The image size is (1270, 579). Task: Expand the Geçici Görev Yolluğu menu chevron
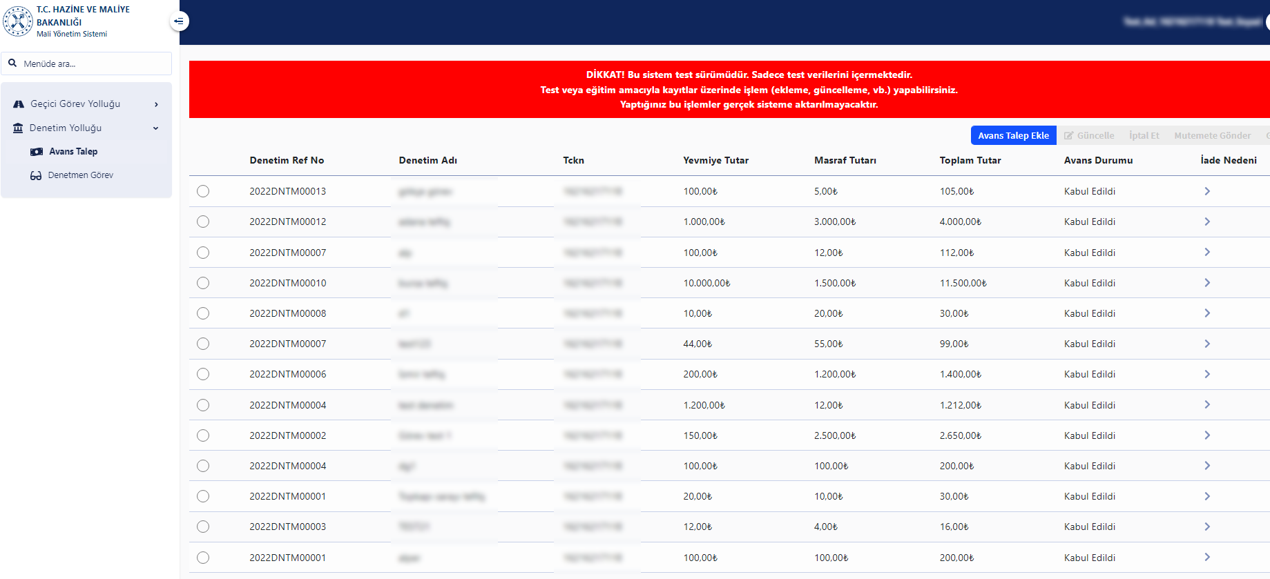coord(156,105)
